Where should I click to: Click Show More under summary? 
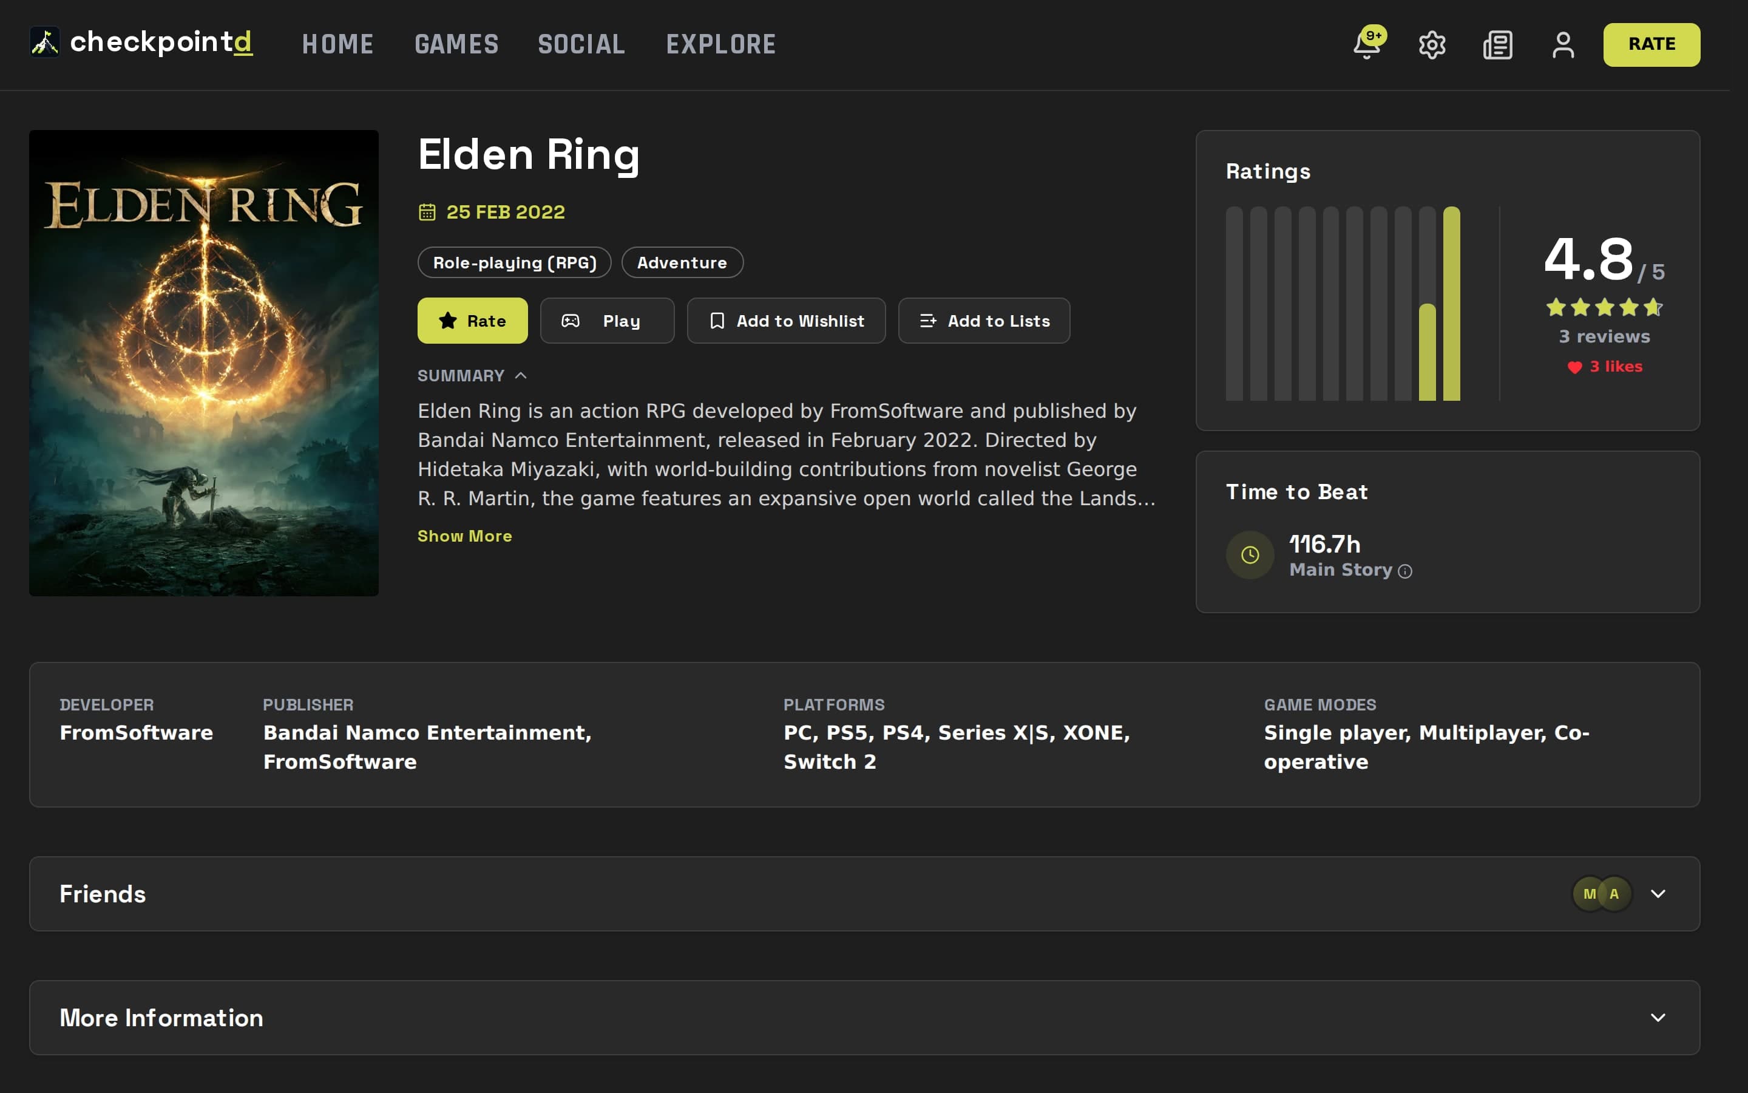click(x=464, y=536)
